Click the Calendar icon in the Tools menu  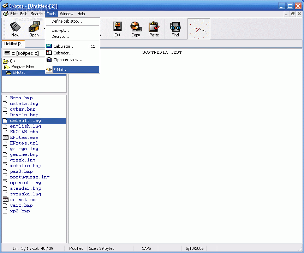click(49, 53)
